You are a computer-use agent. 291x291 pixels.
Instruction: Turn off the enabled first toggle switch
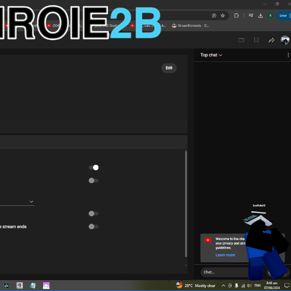[94, 168]
